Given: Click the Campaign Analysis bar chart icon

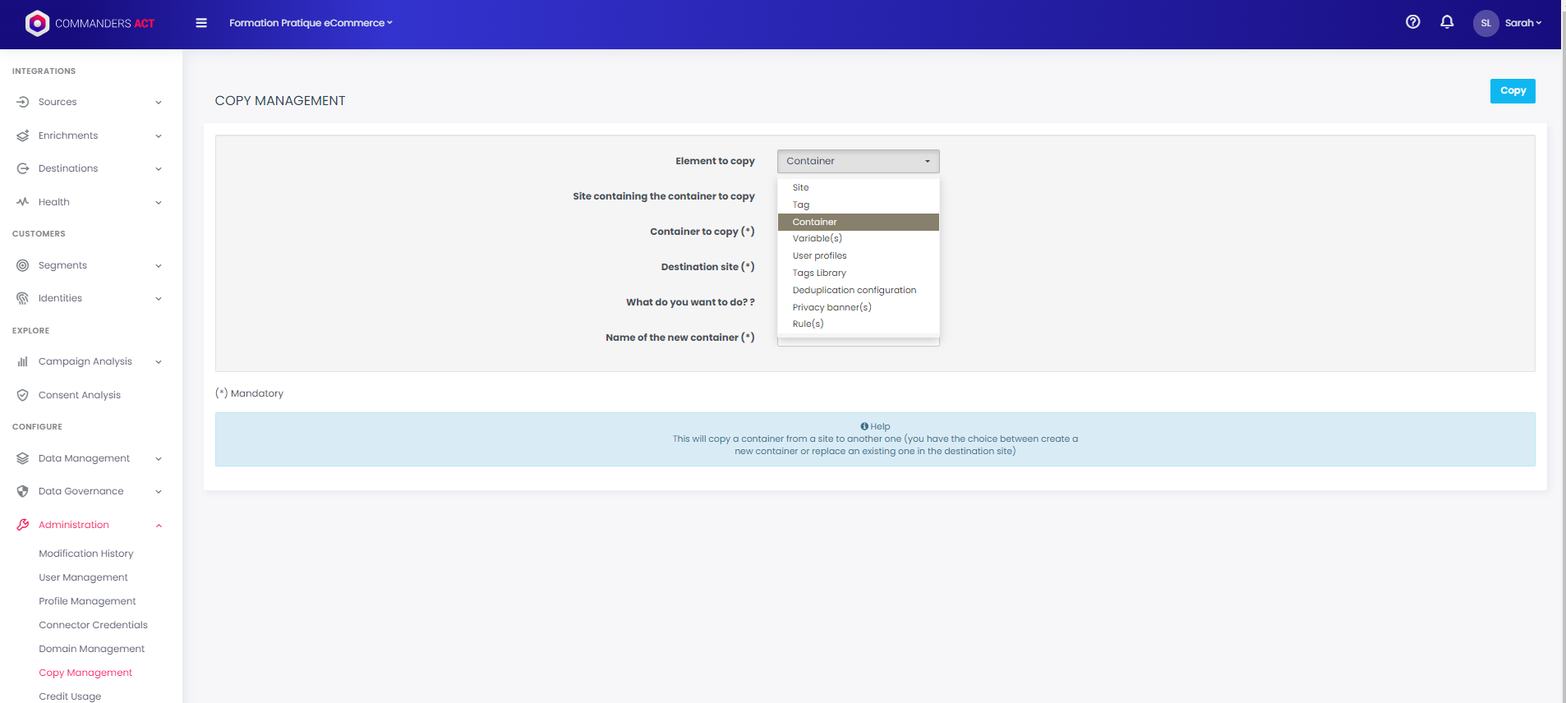Looking at the screenshot, I should (23, 361).
